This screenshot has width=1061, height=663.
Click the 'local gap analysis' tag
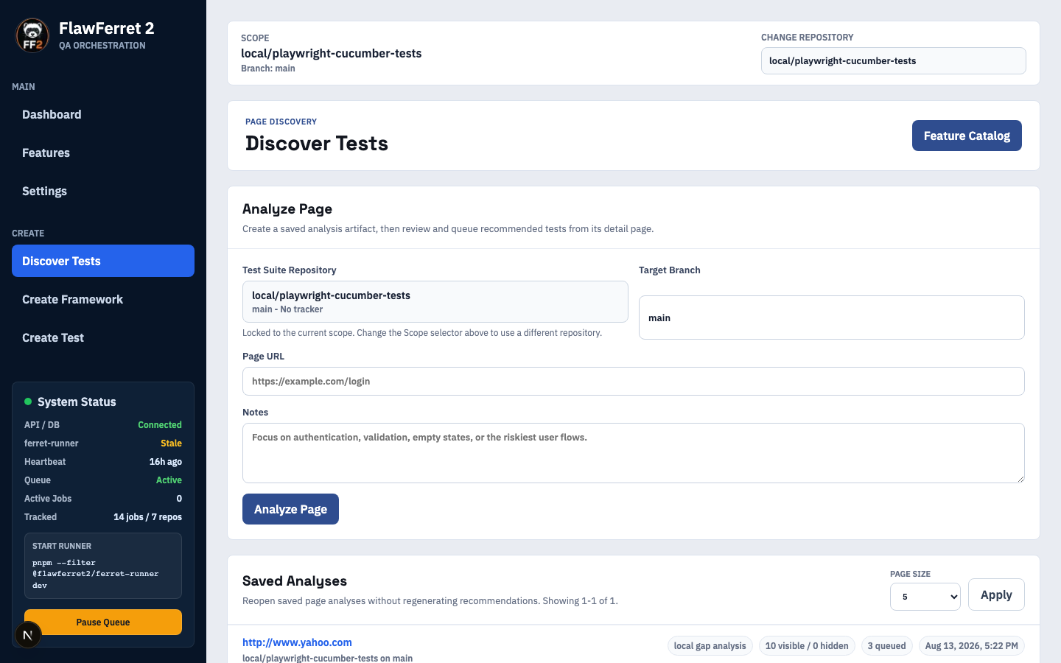coord(710,646)
